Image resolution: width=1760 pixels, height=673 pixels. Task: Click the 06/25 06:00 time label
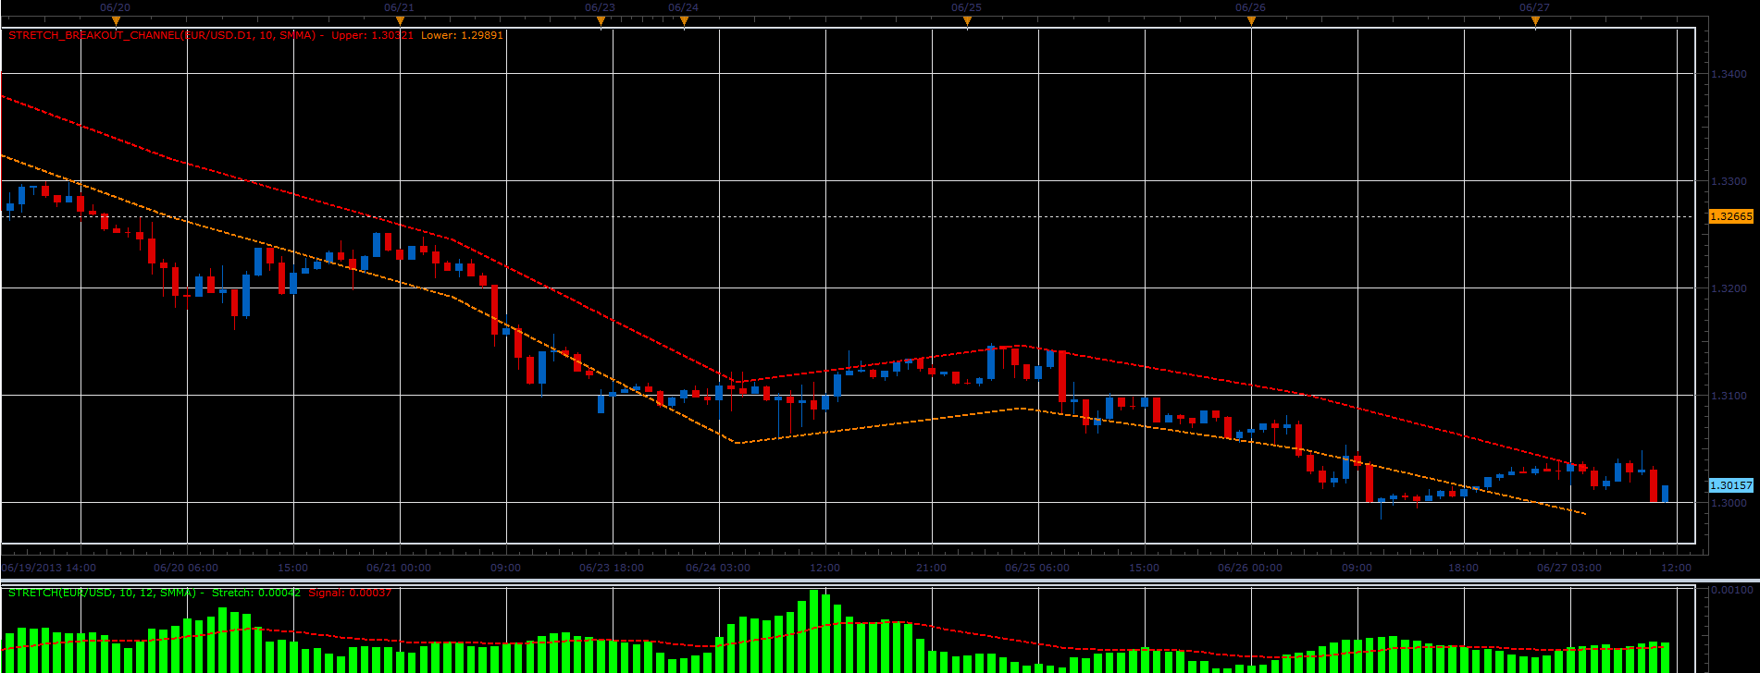tap(1037, 568)
